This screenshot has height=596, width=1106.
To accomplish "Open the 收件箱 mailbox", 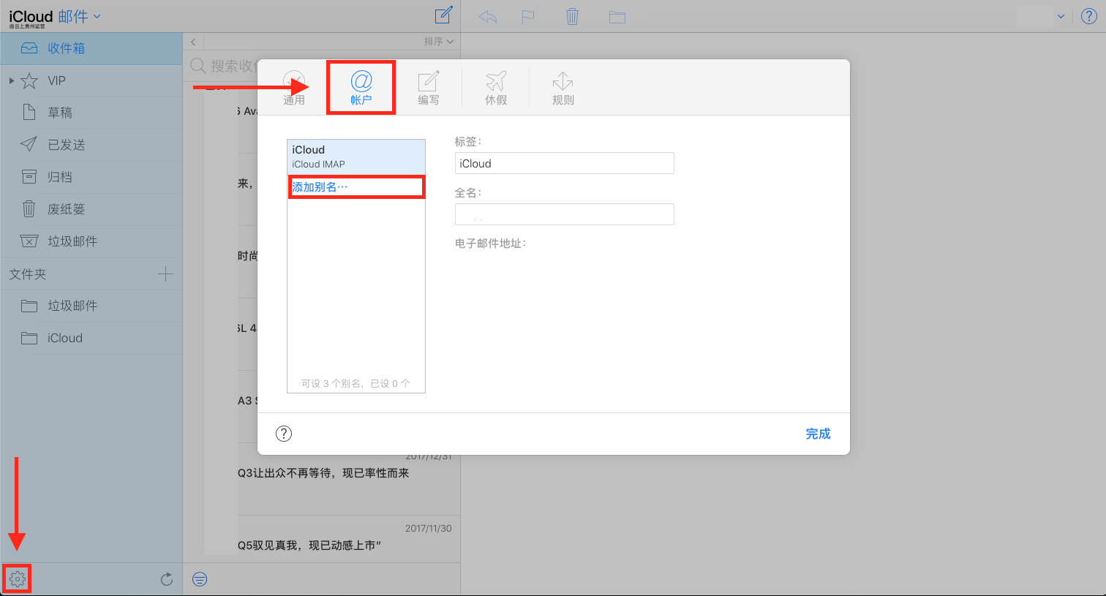I will pyautogui.click(x=91, y=48).
